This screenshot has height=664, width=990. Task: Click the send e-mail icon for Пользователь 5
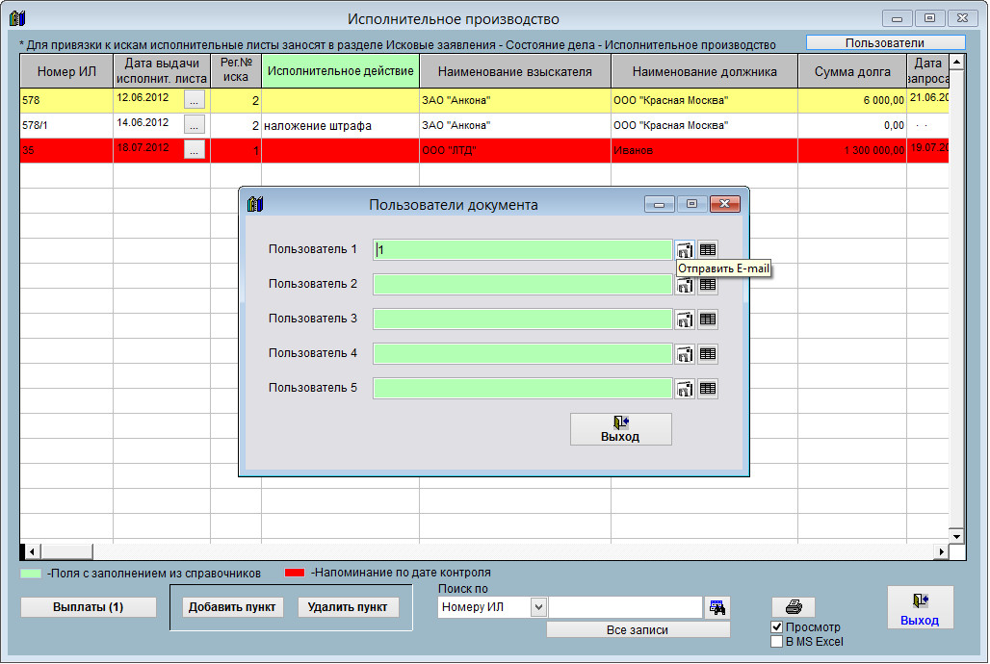pos(685,389)
